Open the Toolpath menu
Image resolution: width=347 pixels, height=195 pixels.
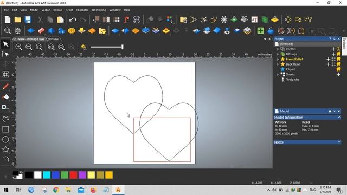[x=82, y=10]
